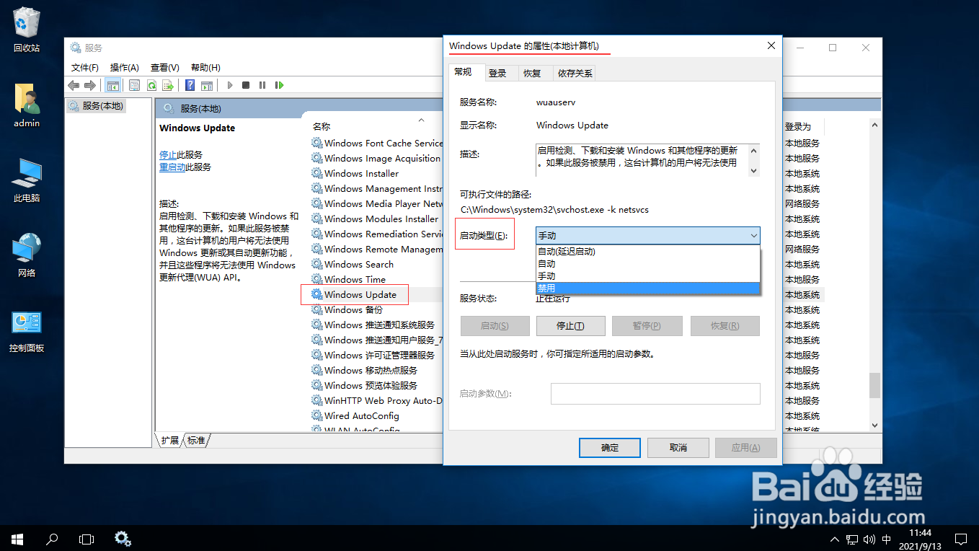Choose the highlighted 禁用 option
The image size is (979, 551).
click(x=647, y=288)
